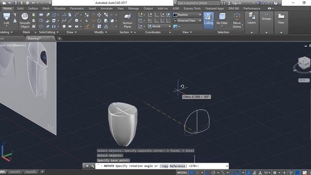Open the Unsaved View dropdown
This screenshot has height=175, width=311.
187,20
